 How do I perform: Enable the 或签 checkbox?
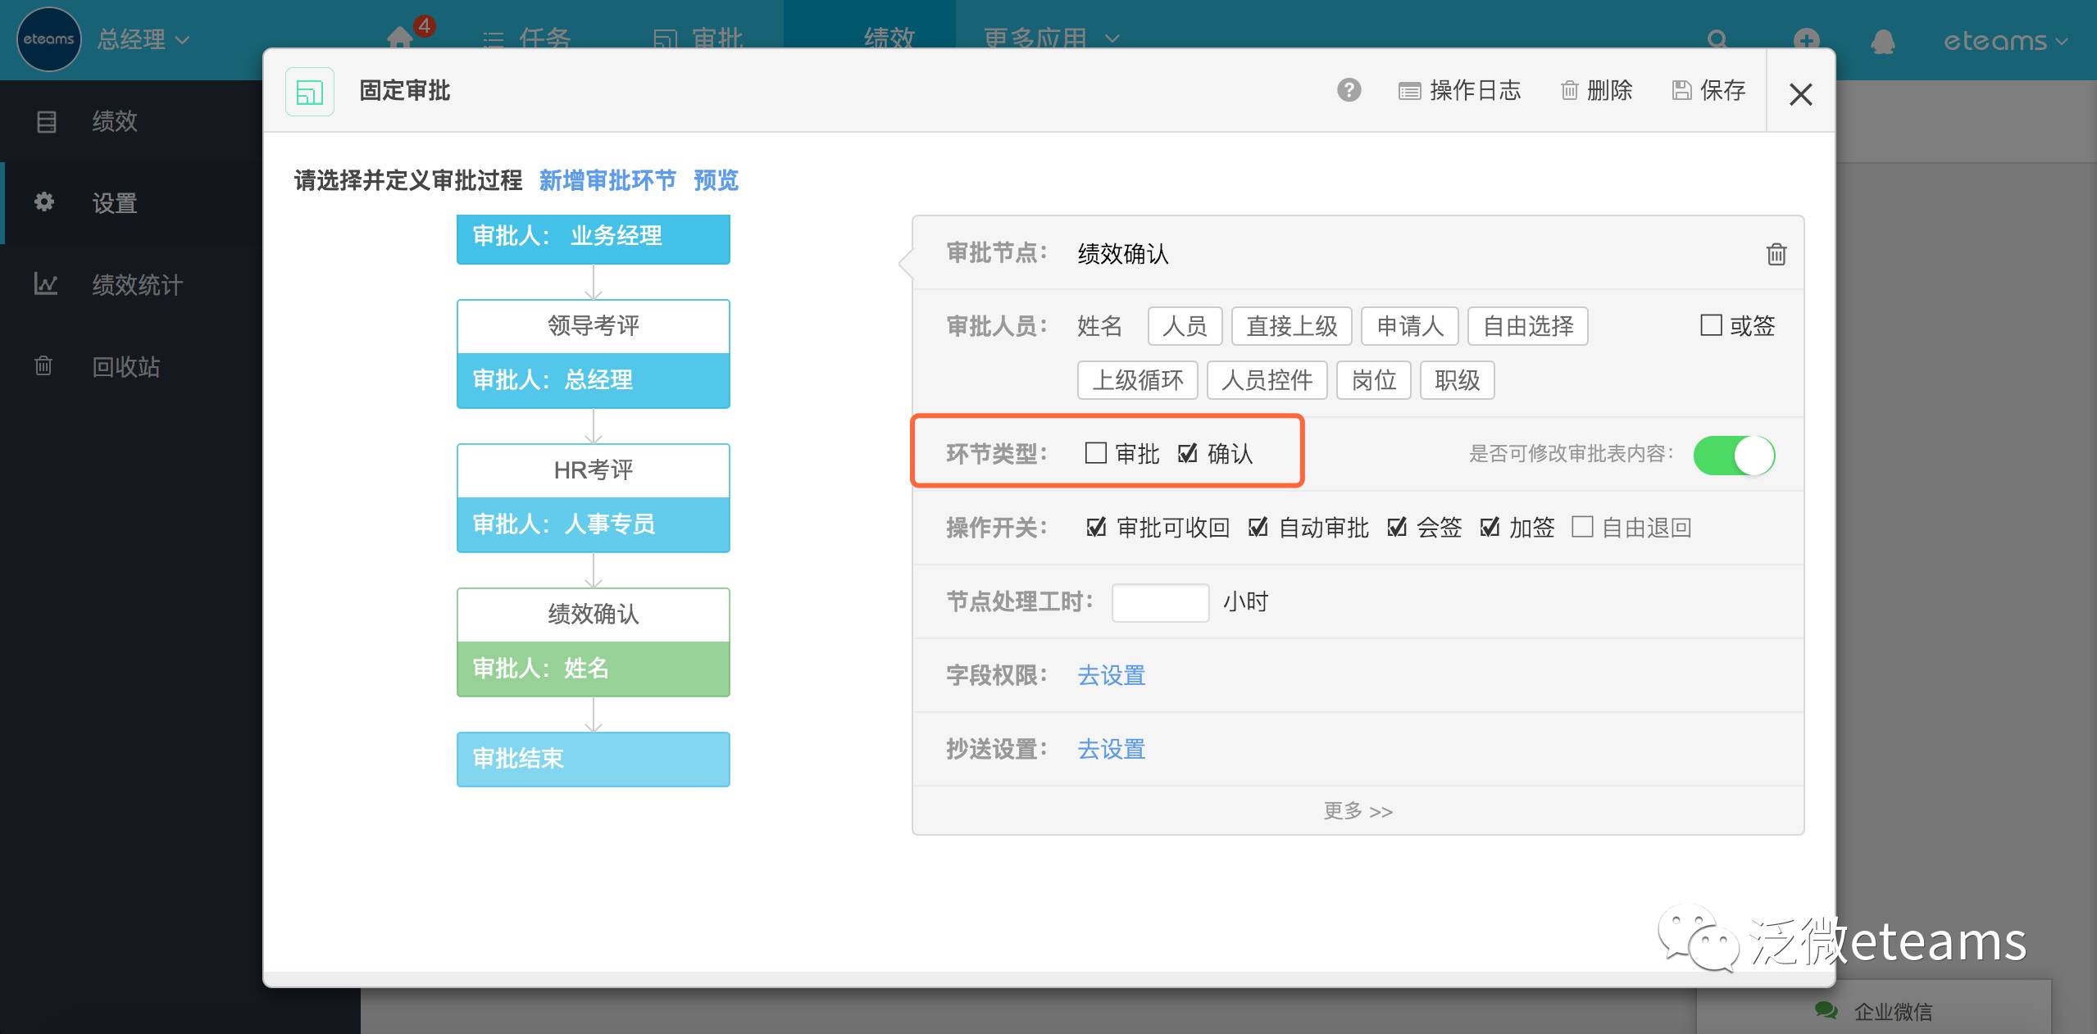tap(1711, 325)
